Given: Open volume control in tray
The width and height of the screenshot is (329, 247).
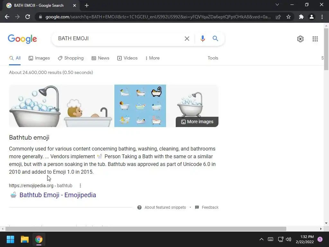Looking at the screenshot, I should [x=289, y=239].
